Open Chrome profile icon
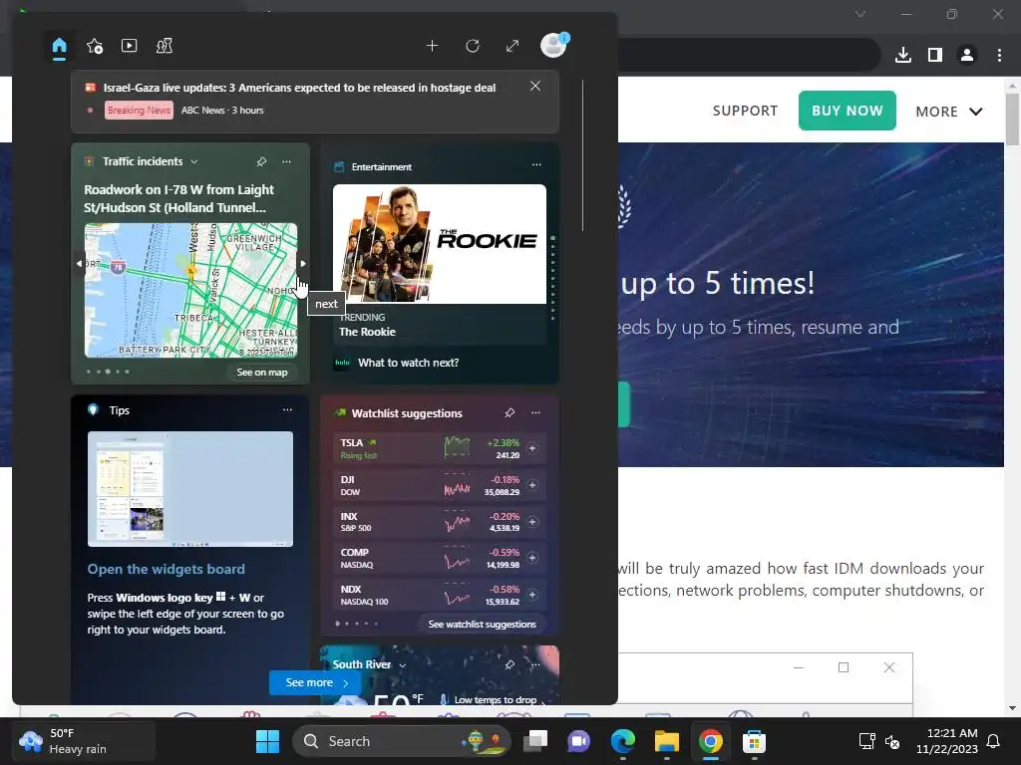The image size is (1021, 765). pyautogui.click(x=967, y=55)
